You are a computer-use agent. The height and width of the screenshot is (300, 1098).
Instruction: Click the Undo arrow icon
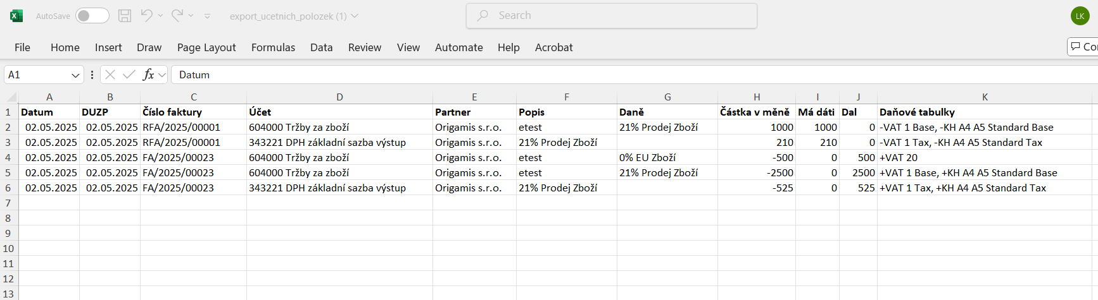tap(146, 15)
